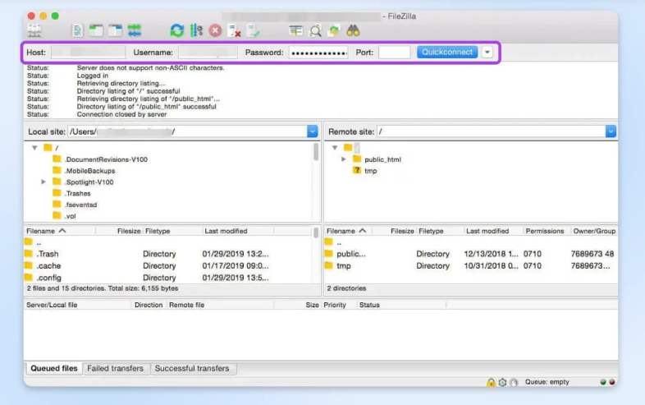
Task: Sort the remote list by Owner/Group
Action: [x=594, y=231]
